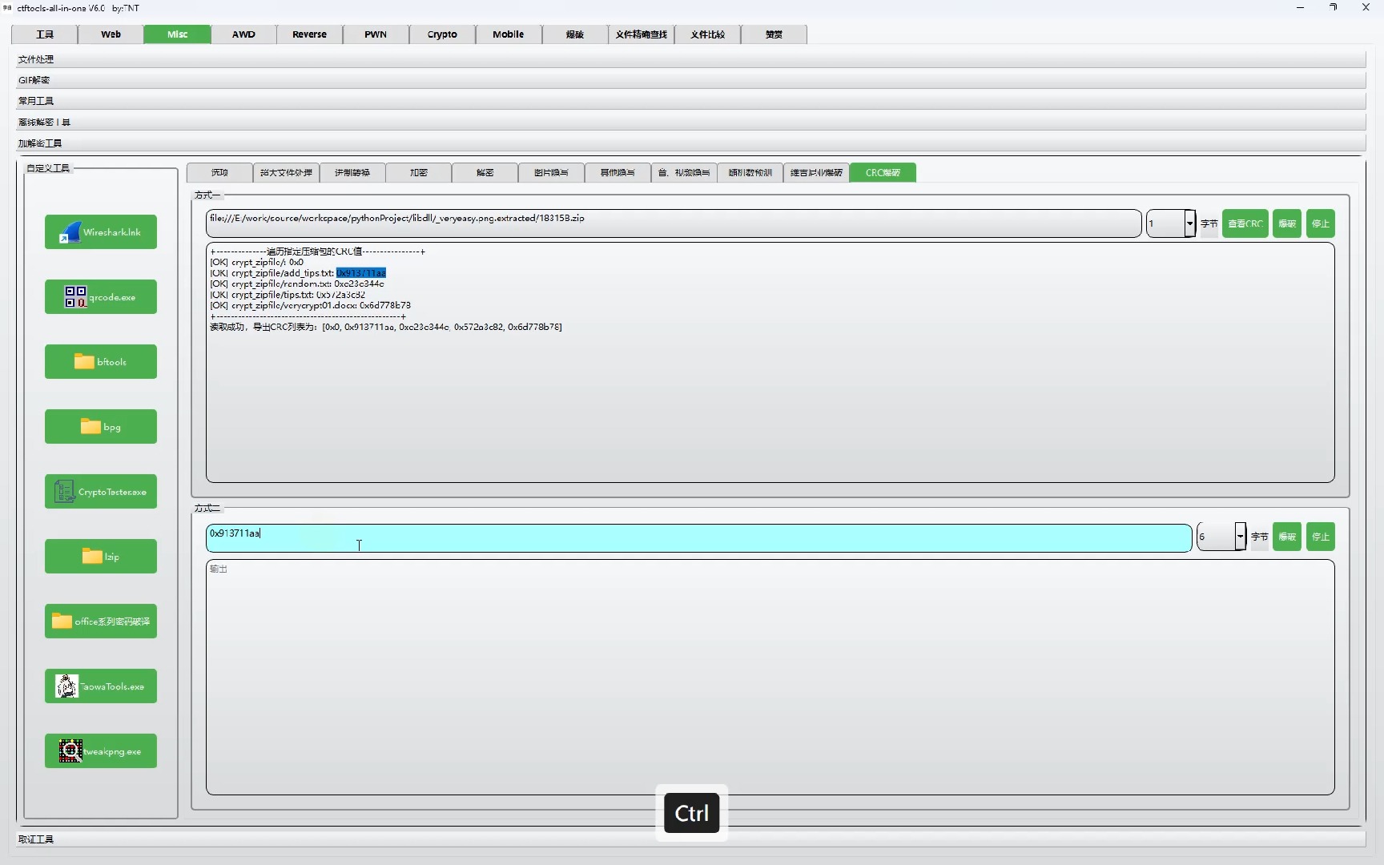The width and height of the screenshot is (1384, 865).
Task: Expand the 文件处理 section
Action: (690, 59)
